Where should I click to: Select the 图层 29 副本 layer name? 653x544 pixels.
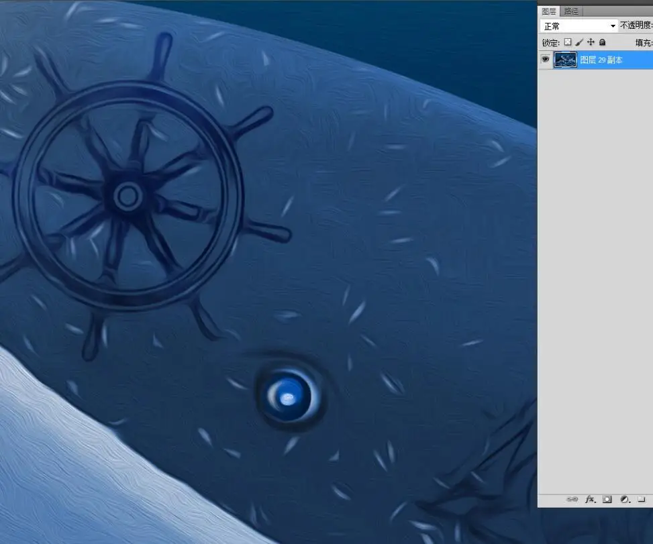pos(601,60)
